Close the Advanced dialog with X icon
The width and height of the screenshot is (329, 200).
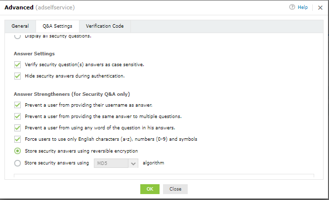(320, 7)
